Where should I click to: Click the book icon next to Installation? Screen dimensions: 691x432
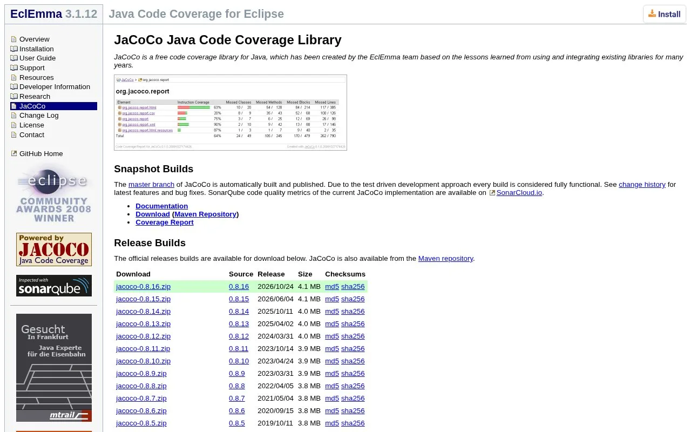[x=14, y=49]
